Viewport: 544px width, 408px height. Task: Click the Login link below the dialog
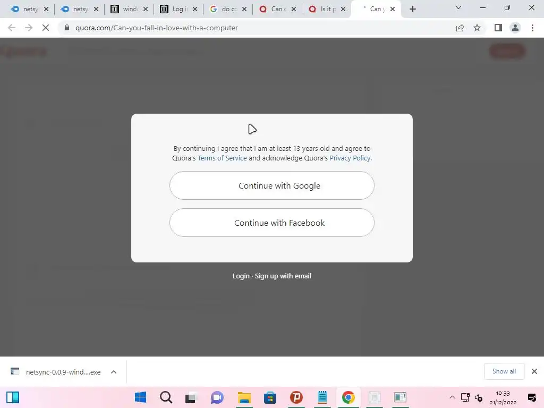tap(241, 276)
